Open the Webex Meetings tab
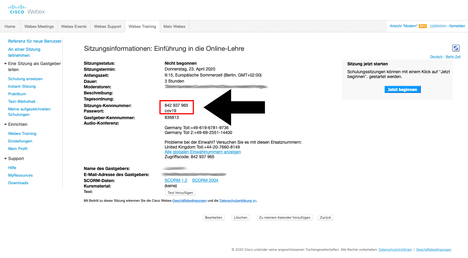The width and height of the screenshot is (468, 258). 39,27
